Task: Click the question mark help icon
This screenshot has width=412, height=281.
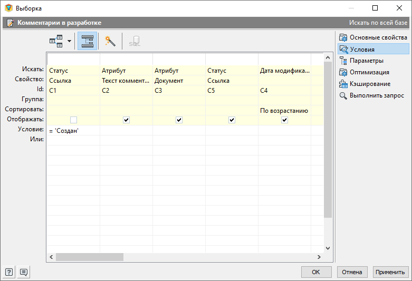Action: 9,272
